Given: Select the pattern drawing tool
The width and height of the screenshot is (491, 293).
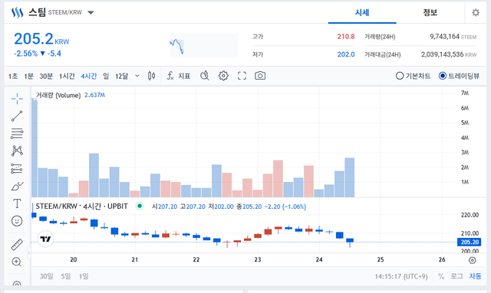Looking at the screenshot, I should click(17, 151).
